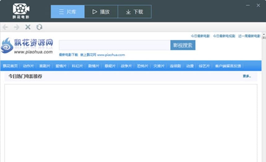266x162 pixels.
Task: Select the 剧情片 category
Action: (x=94, y=66)
